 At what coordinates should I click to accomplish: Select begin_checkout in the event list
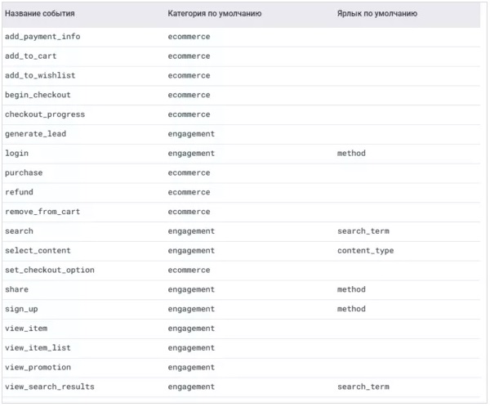point(38,95)
